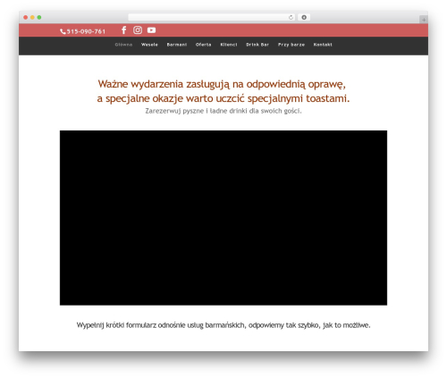This screenshot has width=447, height=378.
Task: Open the Kontakt menu item
Action: [323, 45]
